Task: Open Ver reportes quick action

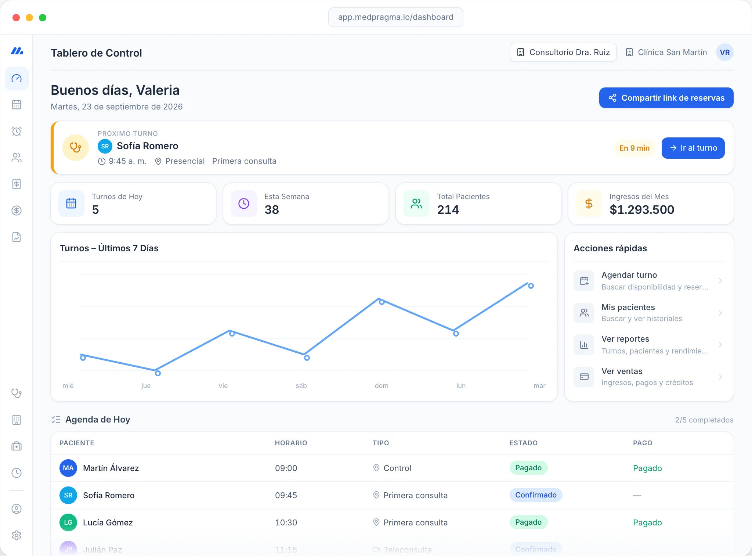Action: click(x=649, y=345)
